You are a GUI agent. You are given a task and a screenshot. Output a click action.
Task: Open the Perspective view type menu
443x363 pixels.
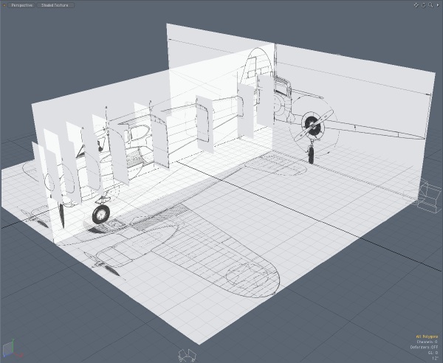pyautogui.click(x=21, y=4)
